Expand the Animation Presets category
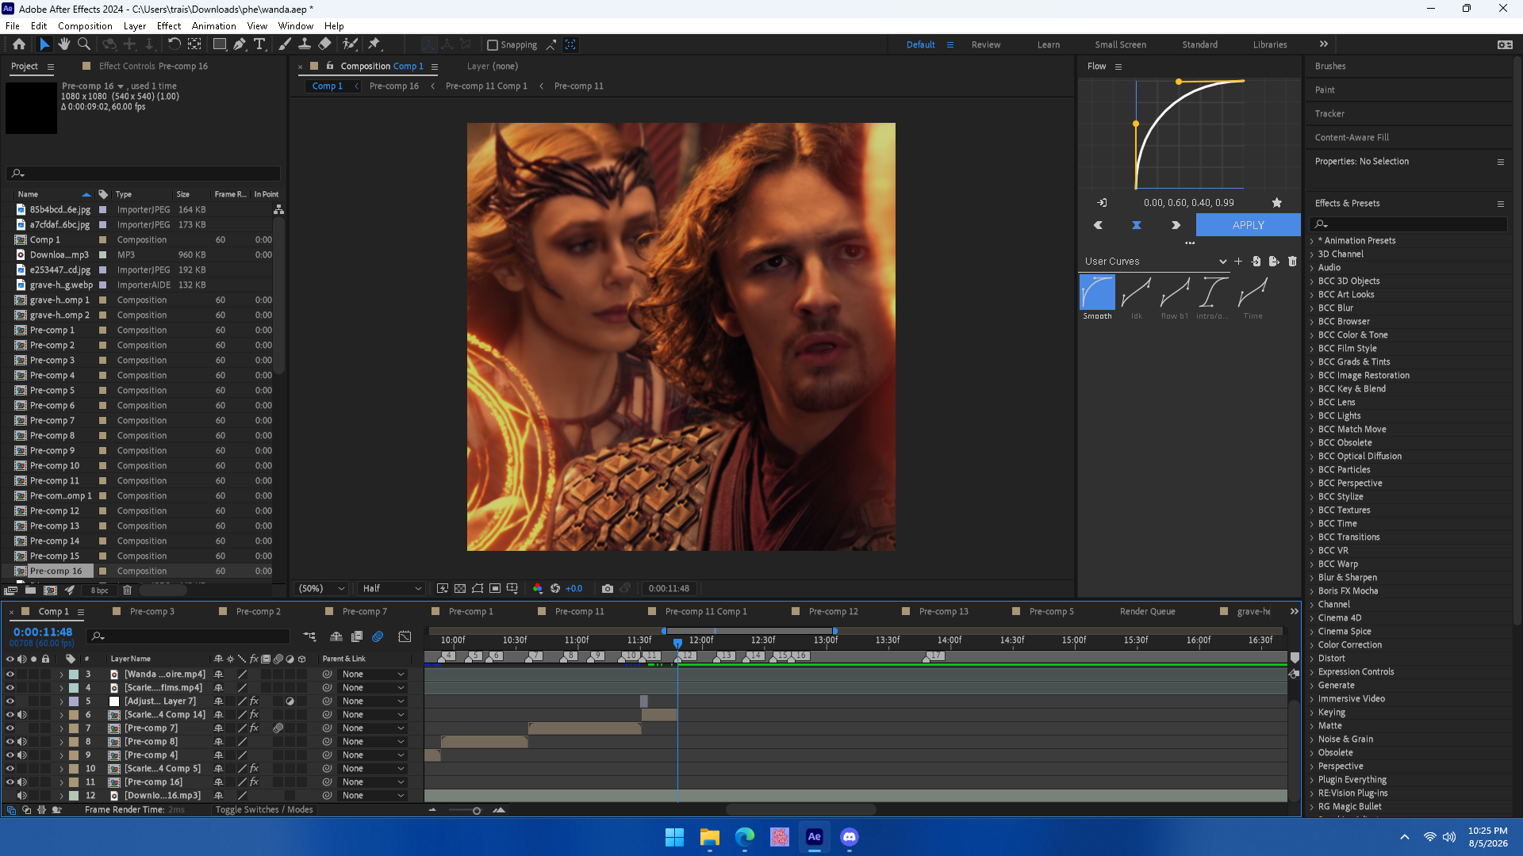 1312,241
